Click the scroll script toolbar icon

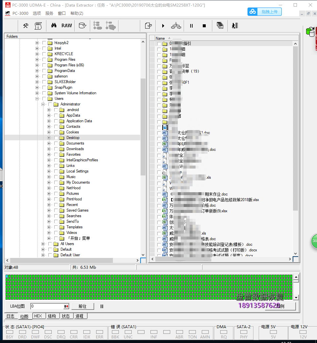[38, 26]
